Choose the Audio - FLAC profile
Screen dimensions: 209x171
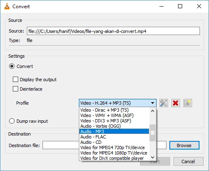114,137
